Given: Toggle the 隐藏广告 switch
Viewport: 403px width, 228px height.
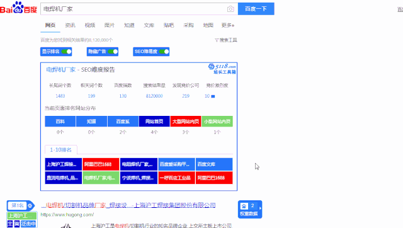Looking at the screenshot, I should click(113, 52).
